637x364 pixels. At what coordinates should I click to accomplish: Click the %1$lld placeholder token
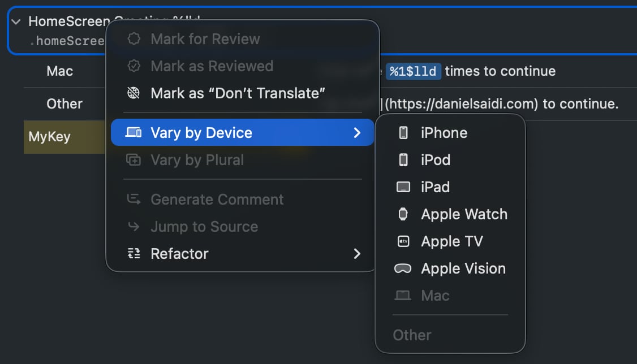414,71
